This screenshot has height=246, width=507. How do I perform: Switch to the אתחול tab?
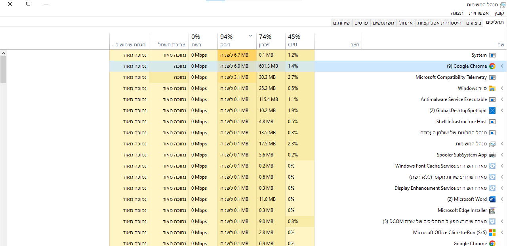click(x=406, y=23)
